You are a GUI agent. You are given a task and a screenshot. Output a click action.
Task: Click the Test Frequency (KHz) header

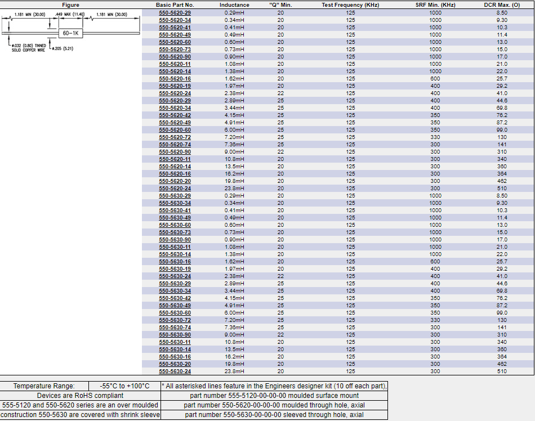(350, 5)
